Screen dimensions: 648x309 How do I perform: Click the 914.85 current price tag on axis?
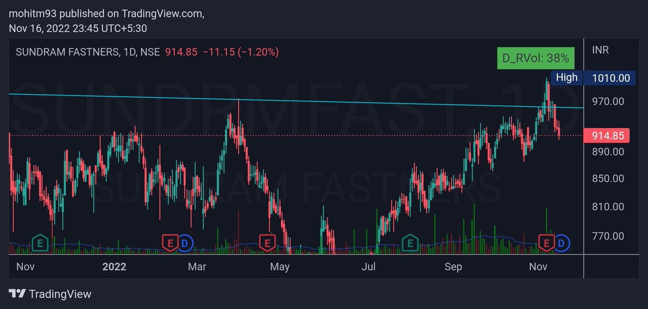click(608, 136)
